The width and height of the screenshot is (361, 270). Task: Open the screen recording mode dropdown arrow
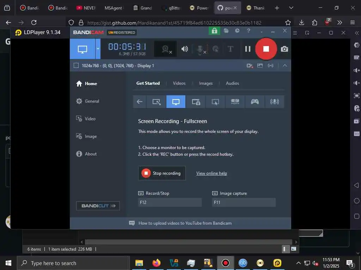tap(98, 49)
